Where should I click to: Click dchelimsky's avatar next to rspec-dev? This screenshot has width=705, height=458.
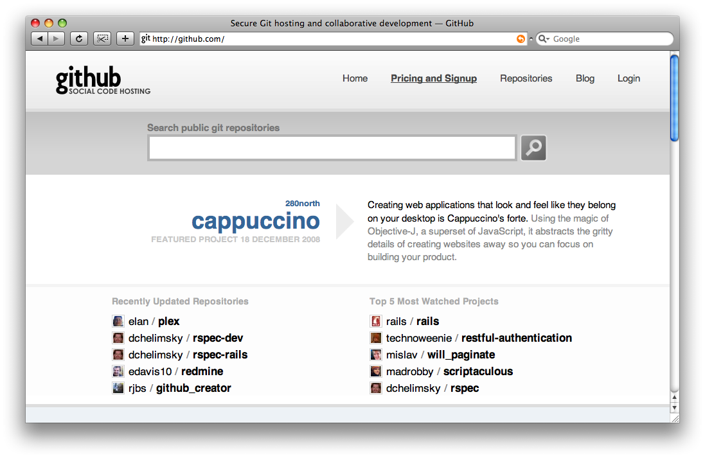tap(118, 338)
